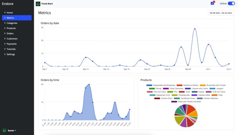Open the Products sidebar section
The width and height of the screenshot is (238, 135).
(11, 28)
